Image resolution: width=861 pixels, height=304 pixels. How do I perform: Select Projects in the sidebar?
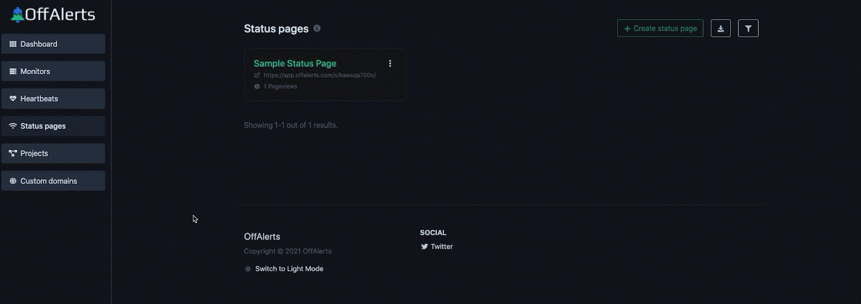53,154
